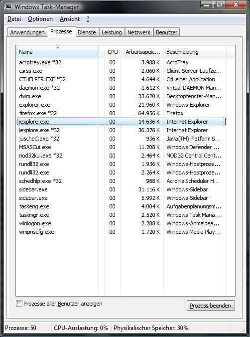The height and width of the screenshot is (337, 250).
Task: Select the nod32kui.exe *32 process
Action: [121, 156]
